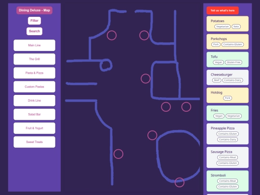Screen dimensions: 260x195
Task: Click the Keto tag on Potatoes
Action: 236,26
